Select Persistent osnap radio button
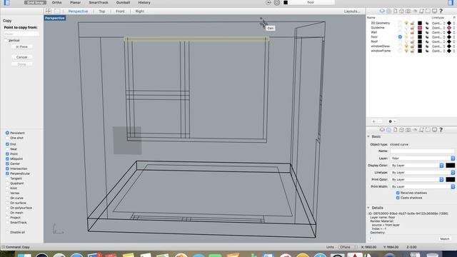Viewport: 457px width, 257px height. 7,133
